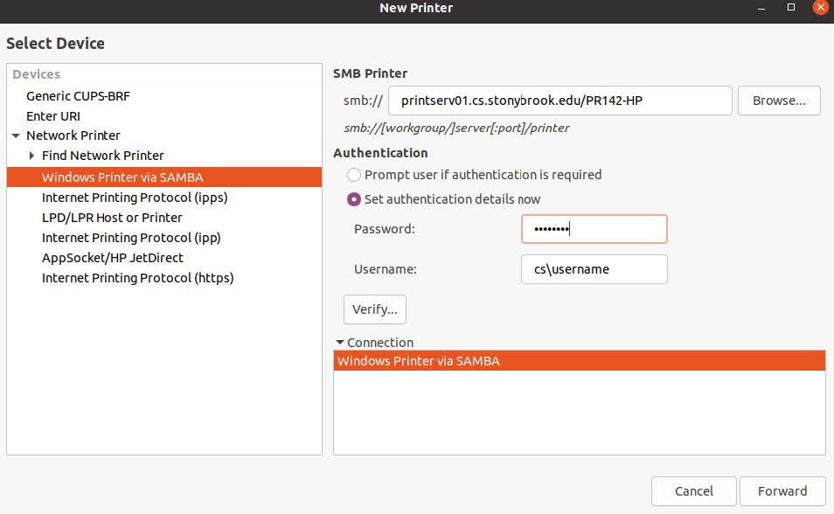Cancel the New Printer dialog

pos(694,490)
